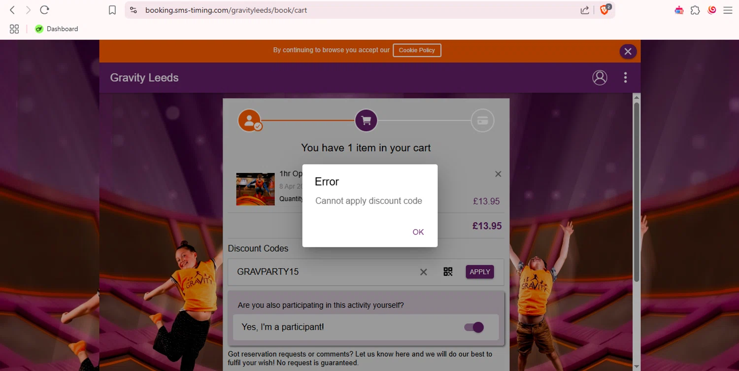Open the three-dot more options menu

[x=625, y=77]
